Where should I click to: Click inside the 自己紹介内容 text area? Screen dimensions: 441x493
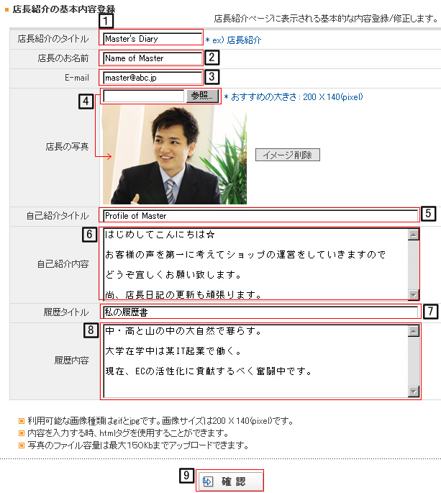pyautogui.click(x=255, y=264)
